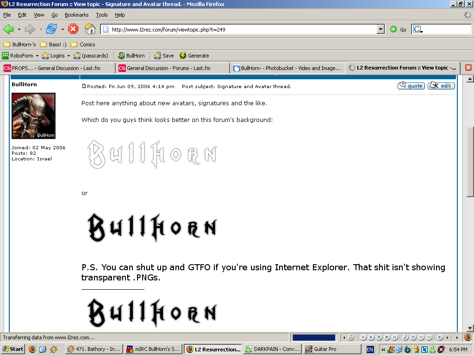Open the Logins dropdown arrow

pyautogui.click(x=69, y=56)
